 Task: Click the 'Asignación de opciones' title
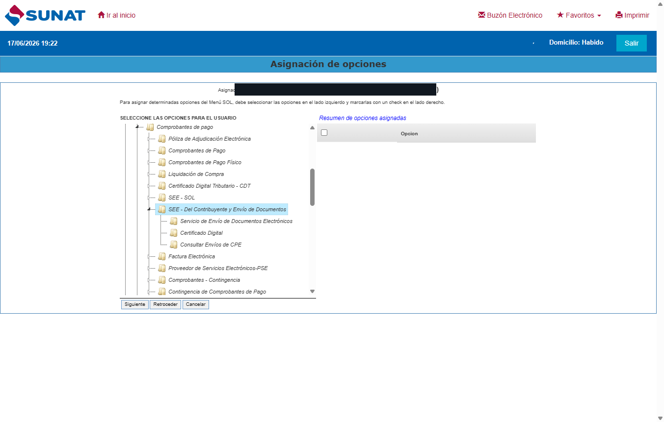328,64
